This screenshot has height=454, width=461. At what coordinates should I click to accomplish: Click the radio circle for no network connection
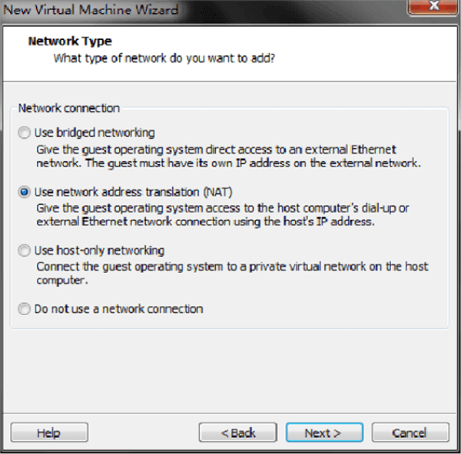25,309
